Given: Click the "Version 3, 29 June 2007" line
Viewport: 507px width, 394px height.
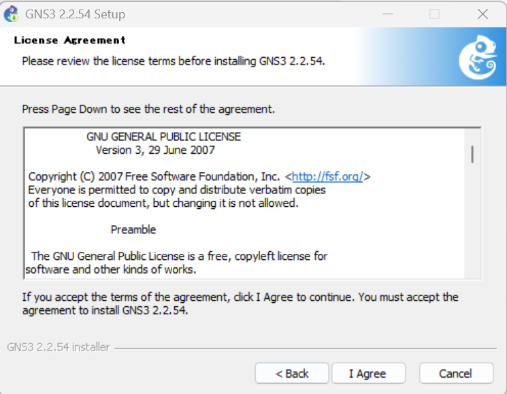Looking at the screenshot, I should click(x=155, y=150).
